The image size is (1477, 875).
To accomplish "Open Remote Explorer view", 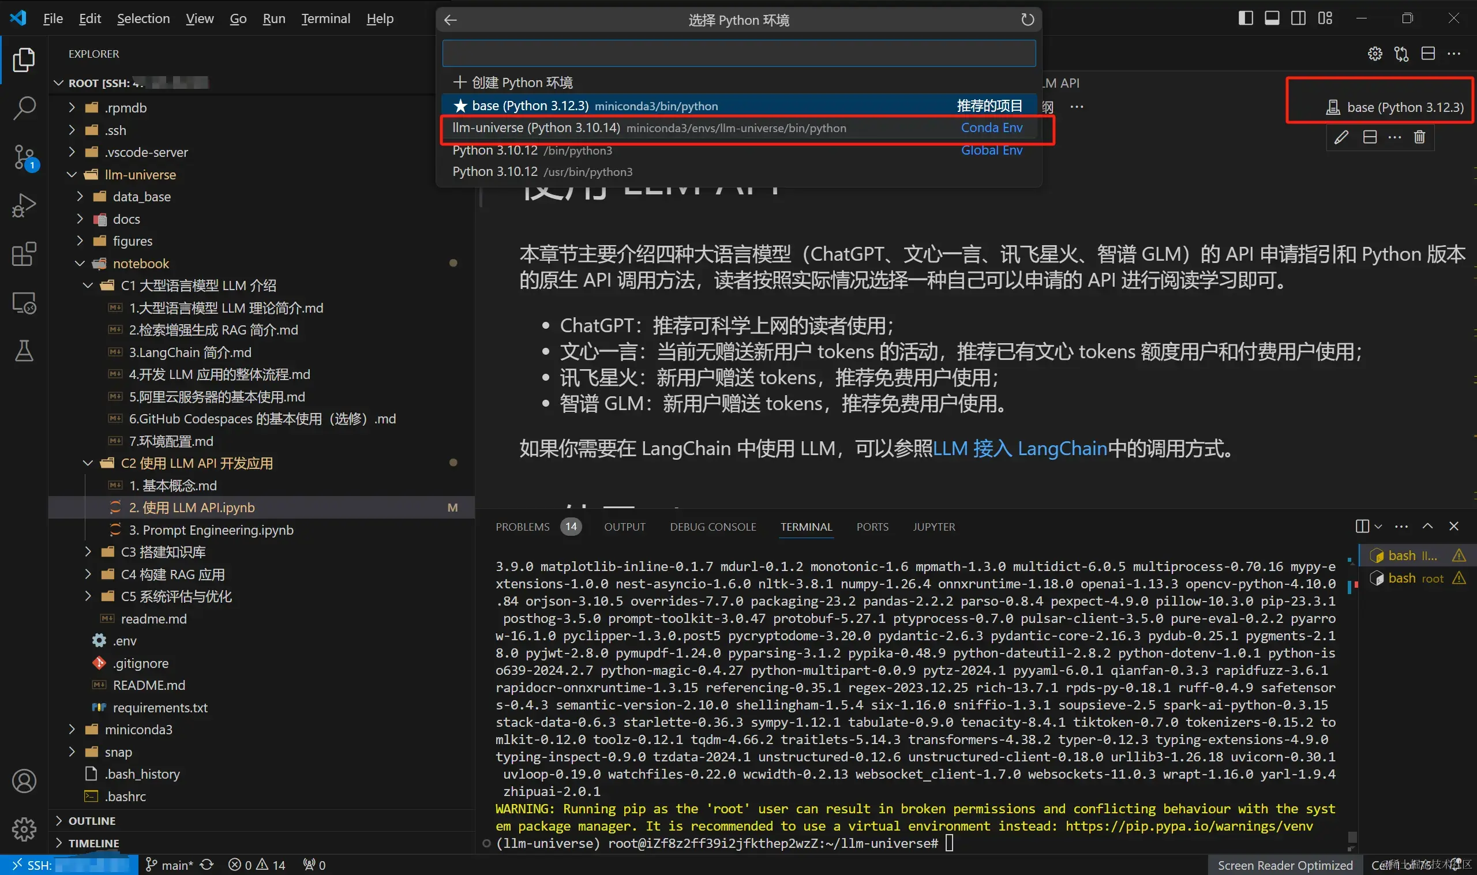I will (x=24, y=303).
